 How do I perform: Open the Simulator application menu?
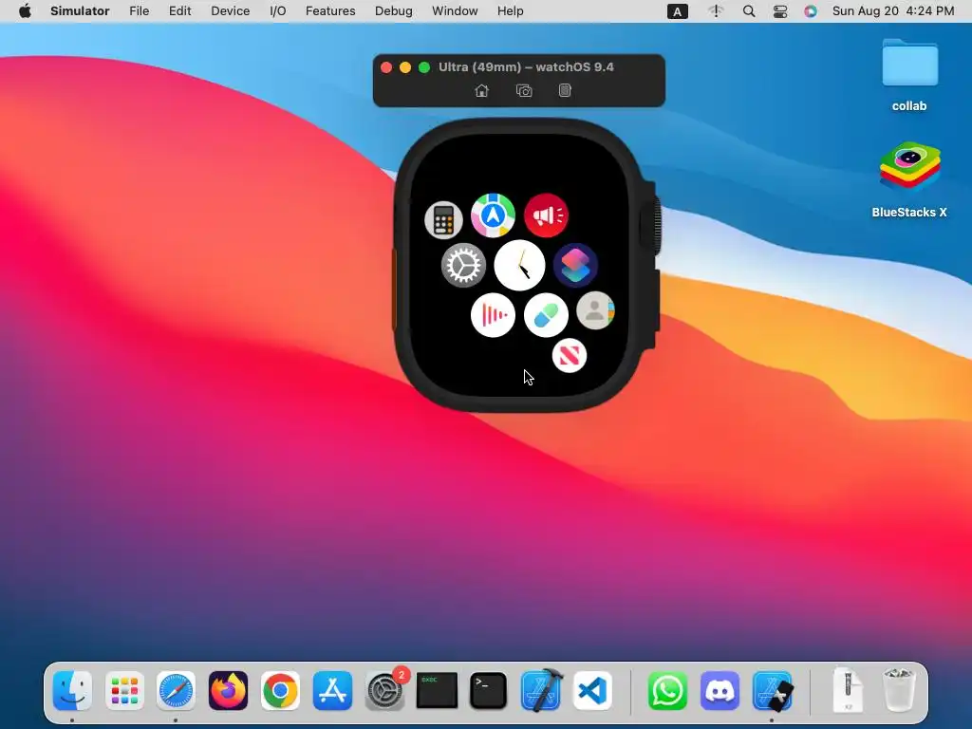coord(80,11)
